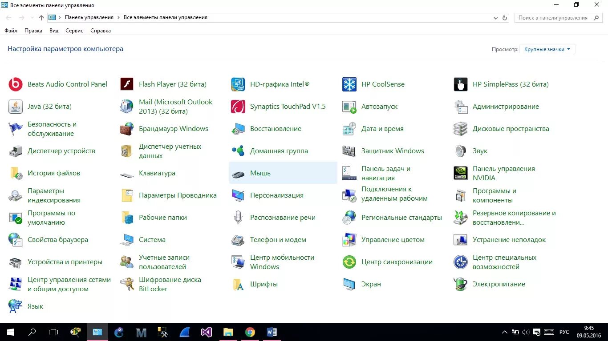Show hidden tray icons chevron
Screen dimensions: 608x341
pyautogui.click(x=505, y=332)
